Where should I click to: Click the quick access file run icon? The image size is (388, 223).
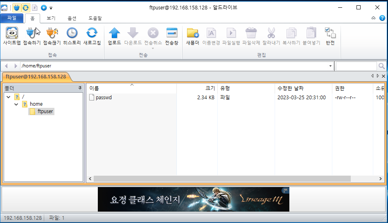point(35,8)
